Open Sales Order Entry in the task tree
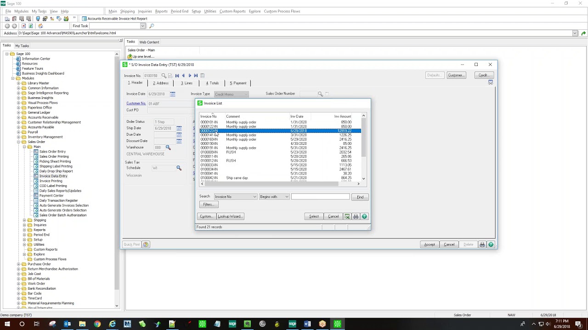 pos(52,152)
